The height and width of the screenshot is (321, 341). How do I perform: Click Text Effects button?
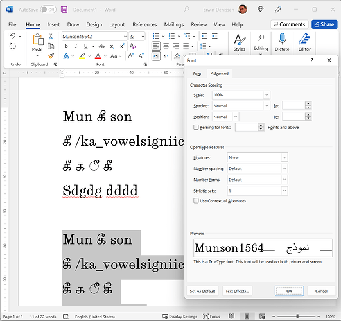[237, 291]
